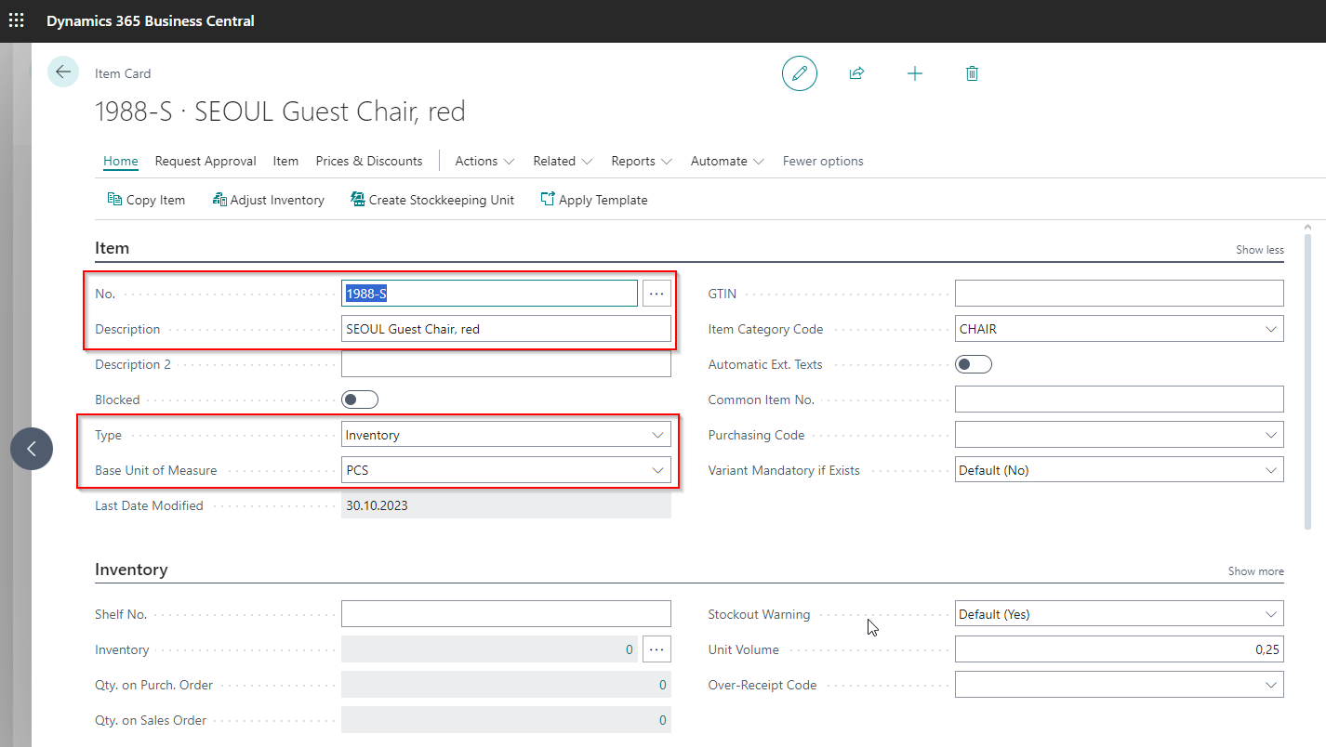Expand the Reports menu
The height and width of the screenshot is (747, 1326).
(x=641, y=161)
